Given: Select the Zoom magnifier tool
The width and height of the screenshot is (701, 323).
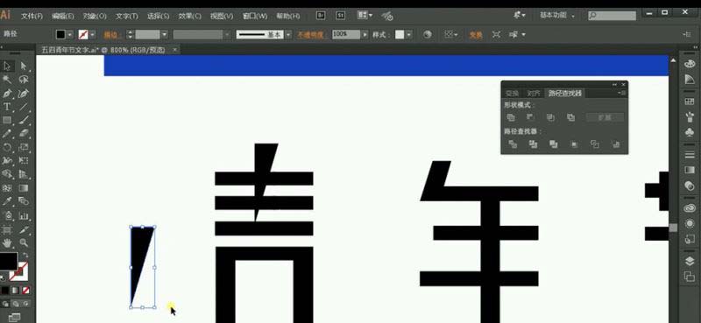Looking at the screenshot, I should coord(24,243).
